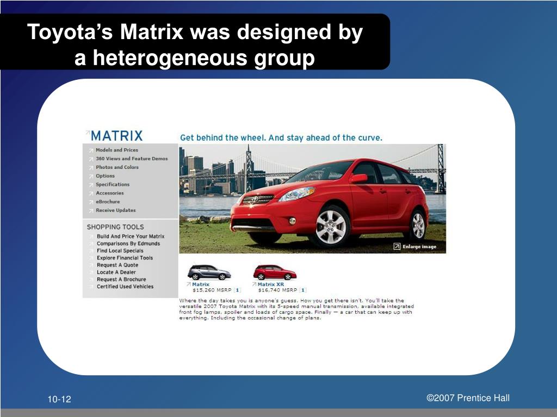Open the Models and Prices link
The width and height of the screenshot is (557, 417).
[x=117, y=150]
